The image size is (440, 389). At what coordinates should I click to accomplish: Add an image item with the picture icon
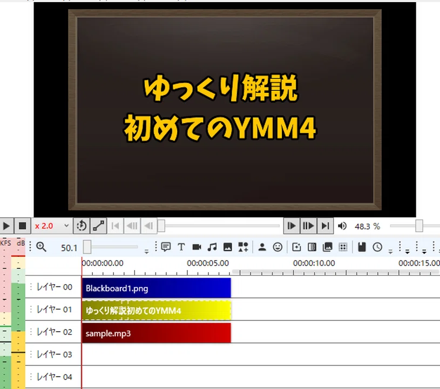228,247
